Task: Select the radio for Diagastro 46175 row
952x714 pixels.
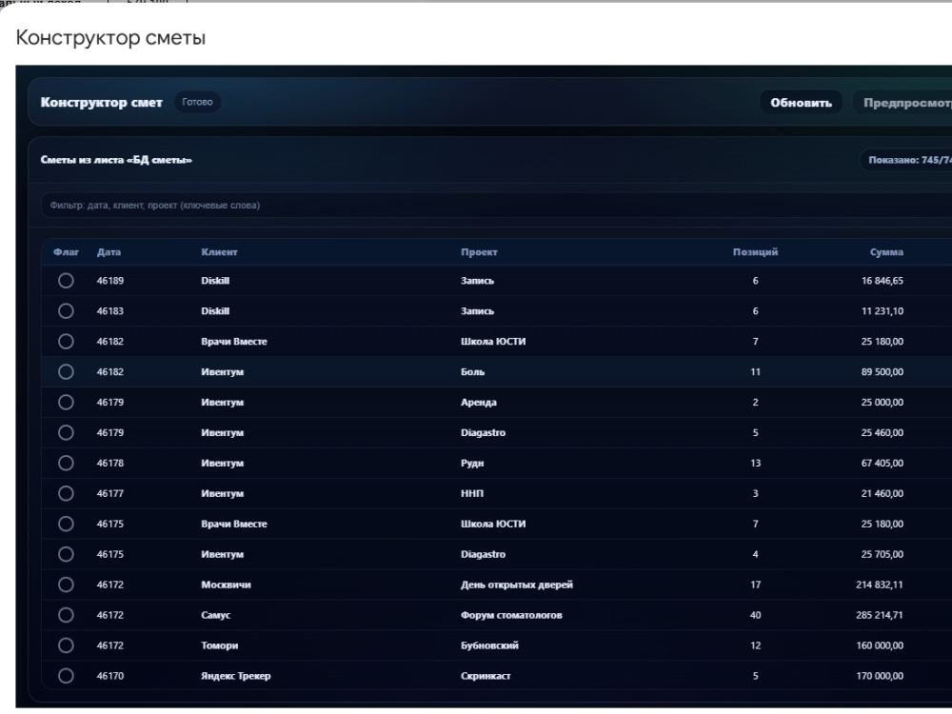Action: pos(67,554)
